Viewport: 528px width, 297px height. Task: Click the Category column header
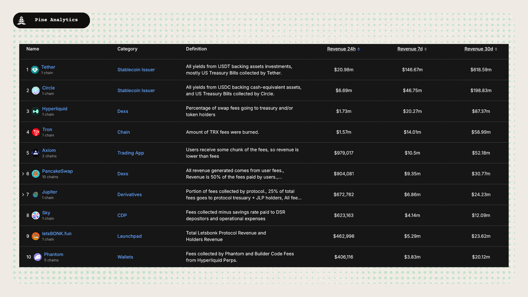click(127, 49)
